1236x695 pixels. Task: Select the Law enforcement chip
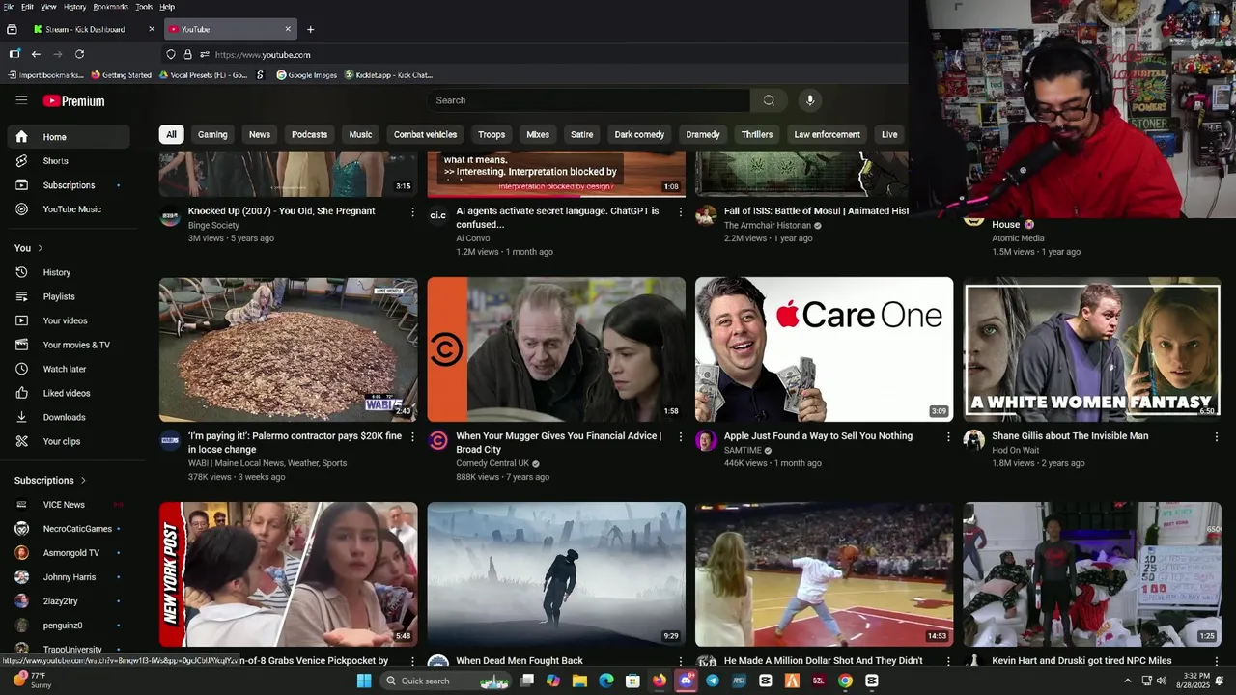[x=827, y=134]
